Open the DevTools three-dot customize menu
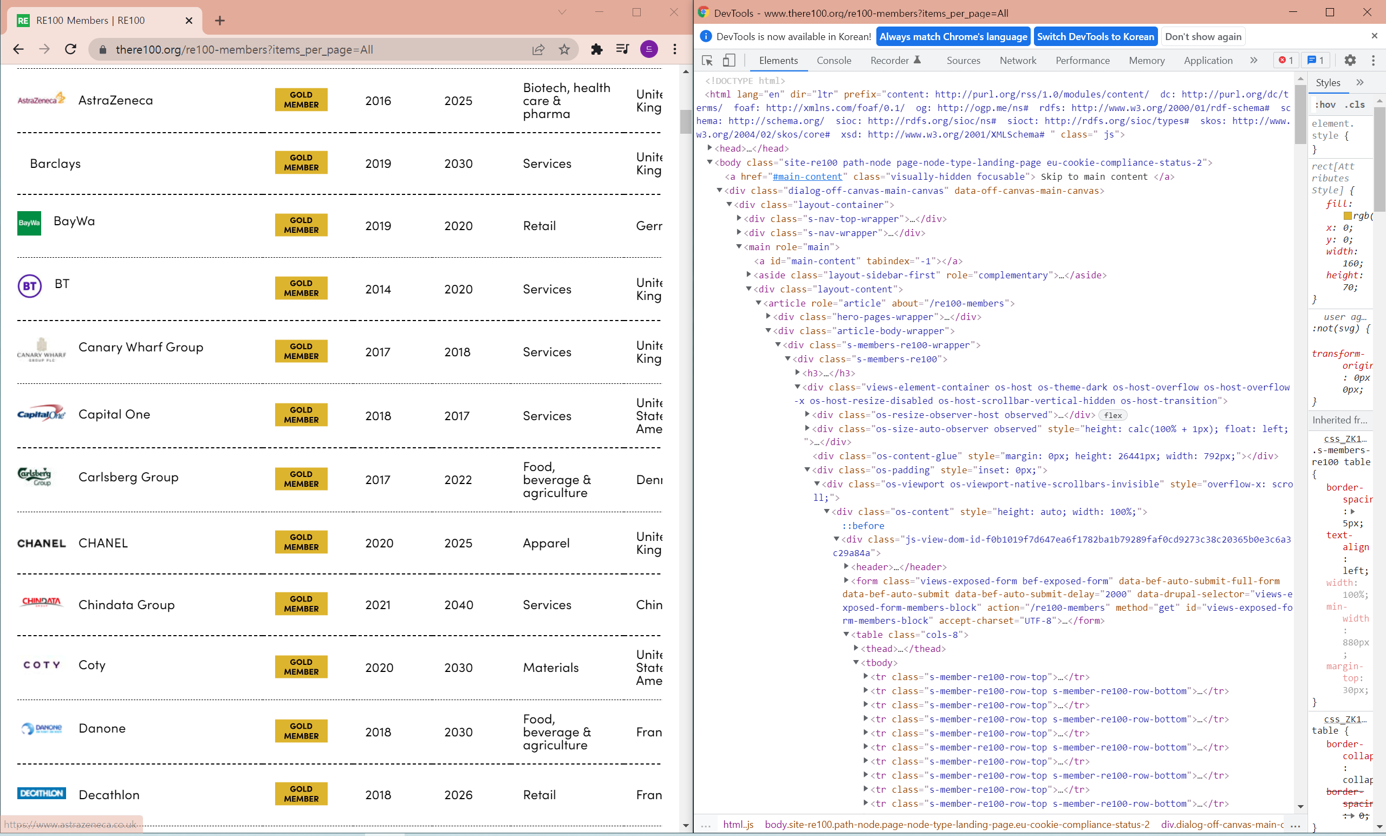The width and height of the screenshot is (1386, 836). (1373, 60)
